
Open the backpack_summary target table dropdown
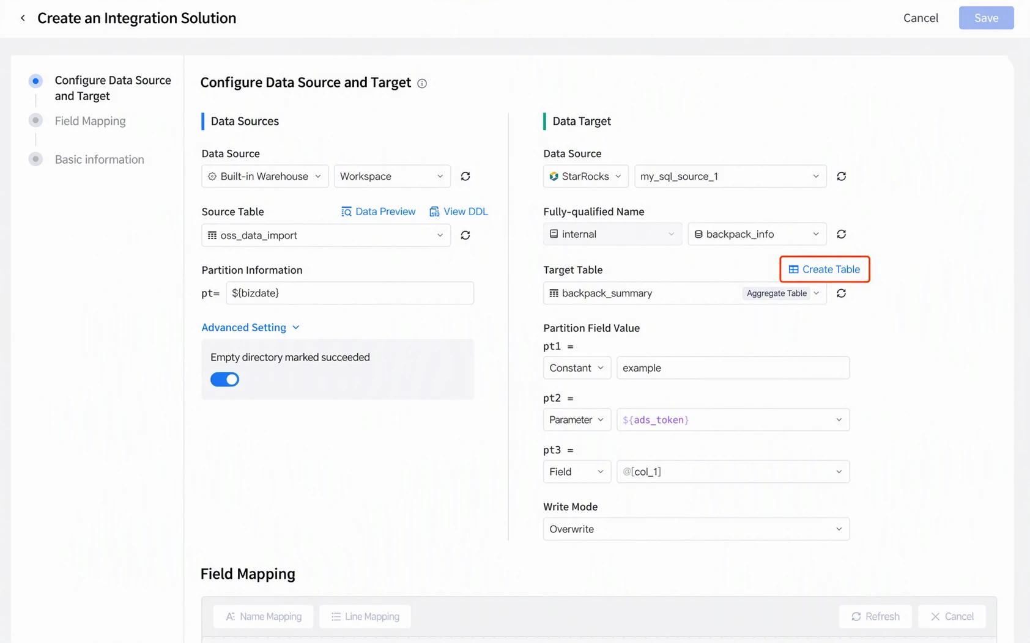tap(684, 293)
